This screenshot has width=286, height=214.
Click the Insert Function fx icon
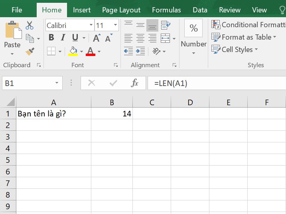click(134, 83)
